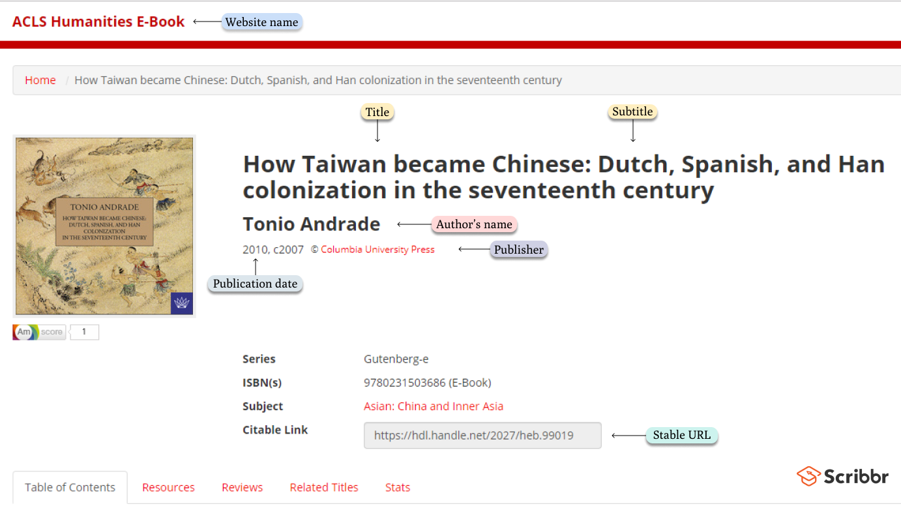Click the Altmetric score badge
901x506 pixels.
click(x=39, y=332)
